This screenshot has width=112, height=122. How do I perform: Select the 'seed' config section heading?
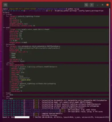8,97
